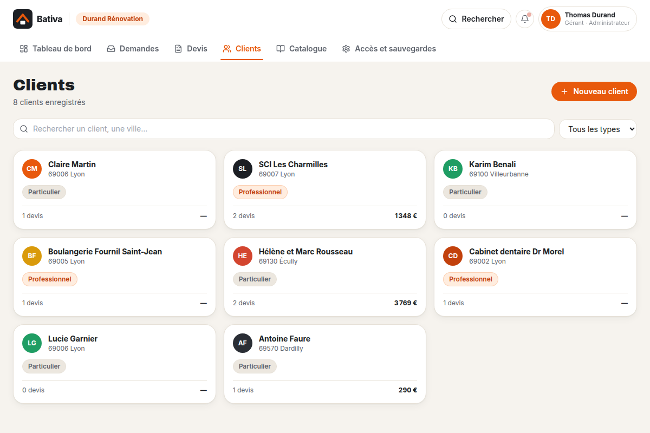Click the Durand Rénovation company badge
This screenshot has height=433, width=650.
tap(113, 19)
